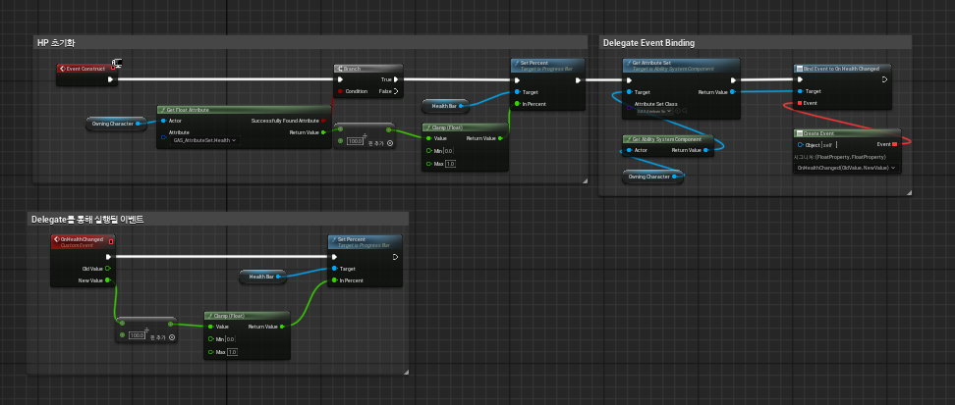The image size is (955, 405).
Task: Click browse magnifier icon beside Attribute Set Class
Action: pos(685,111)
